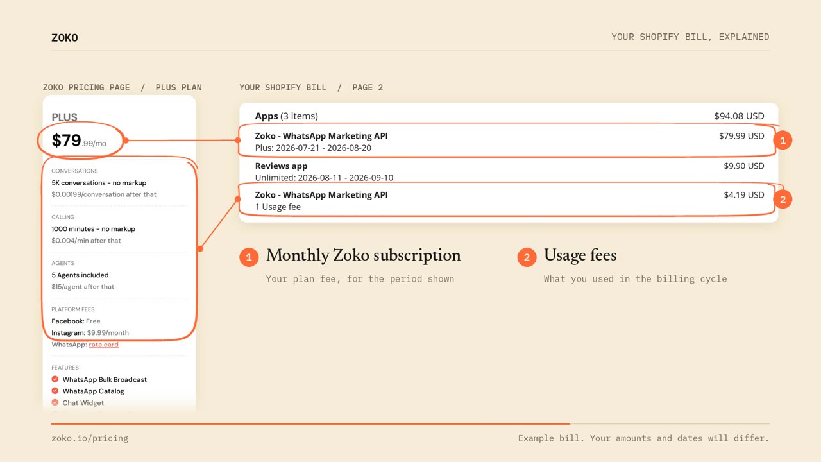Click the check icon beside WhatsApp Catalog
This screenshot has width=821, height=462.
[55, 391]
